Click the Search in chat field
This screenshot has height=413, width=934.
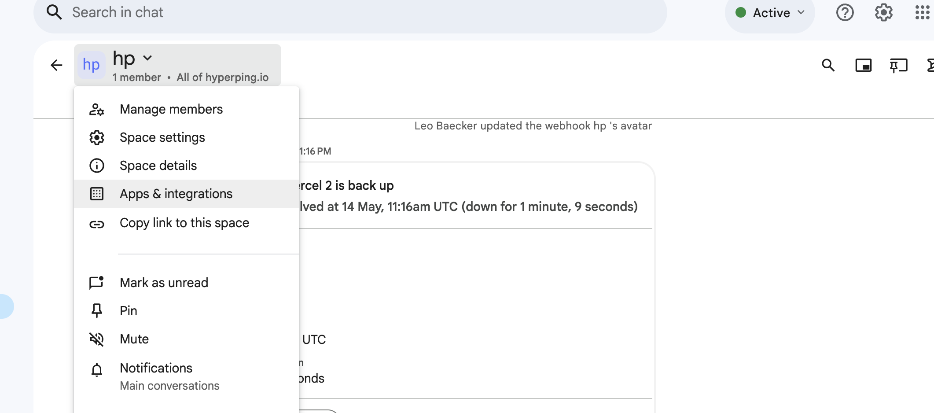pyautogui.click(x=350, y=13)
